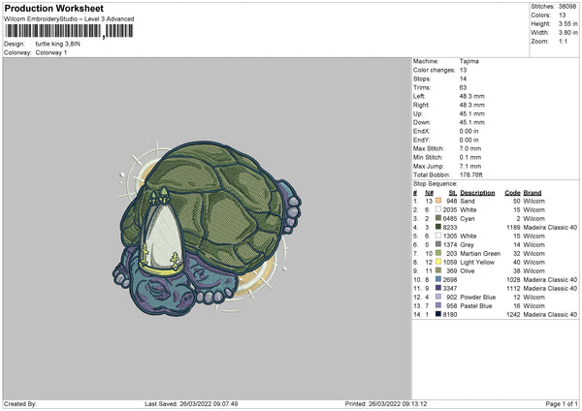Click the Height value 3.55 in
The image size is (582, 411).
point(567,23)
